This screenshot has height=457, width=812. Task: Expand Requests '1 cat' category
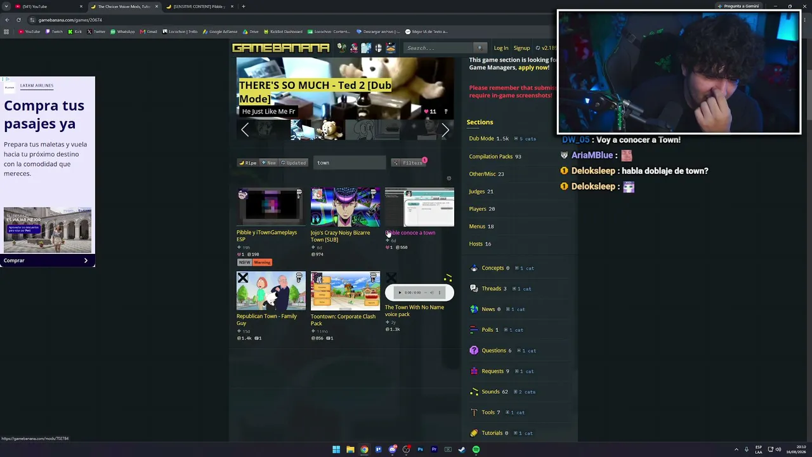click(523, 371)
